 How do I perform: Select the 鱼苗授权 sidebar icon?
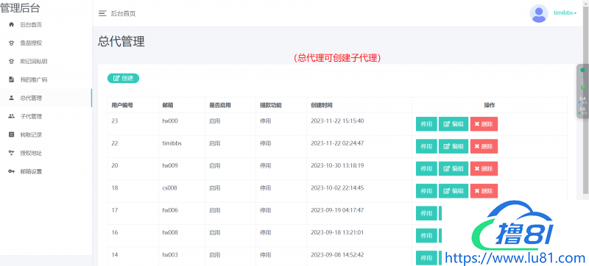click(x=11, y=43)
